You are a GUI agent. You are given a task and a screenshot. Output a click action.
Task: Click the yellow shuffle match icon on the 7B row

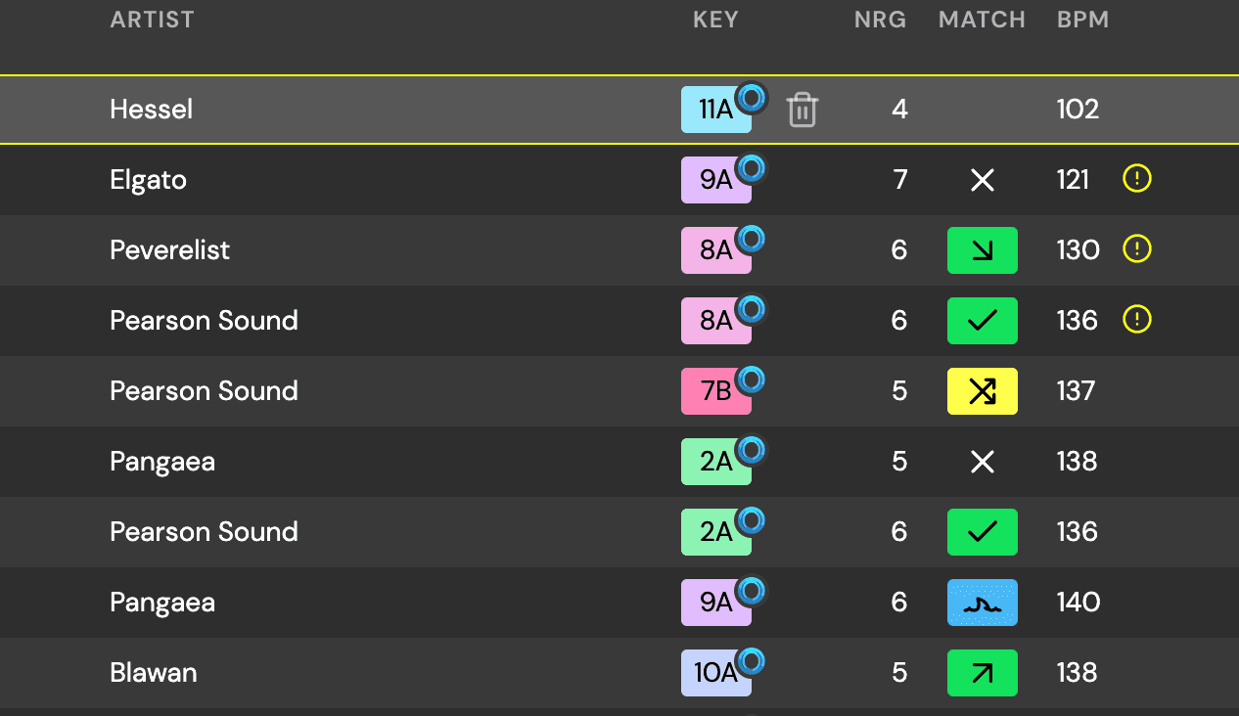982,390
